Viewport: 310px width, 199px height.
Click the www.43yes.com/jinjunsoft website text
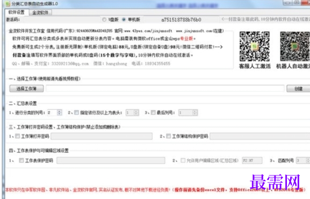[x=148, y=31]
